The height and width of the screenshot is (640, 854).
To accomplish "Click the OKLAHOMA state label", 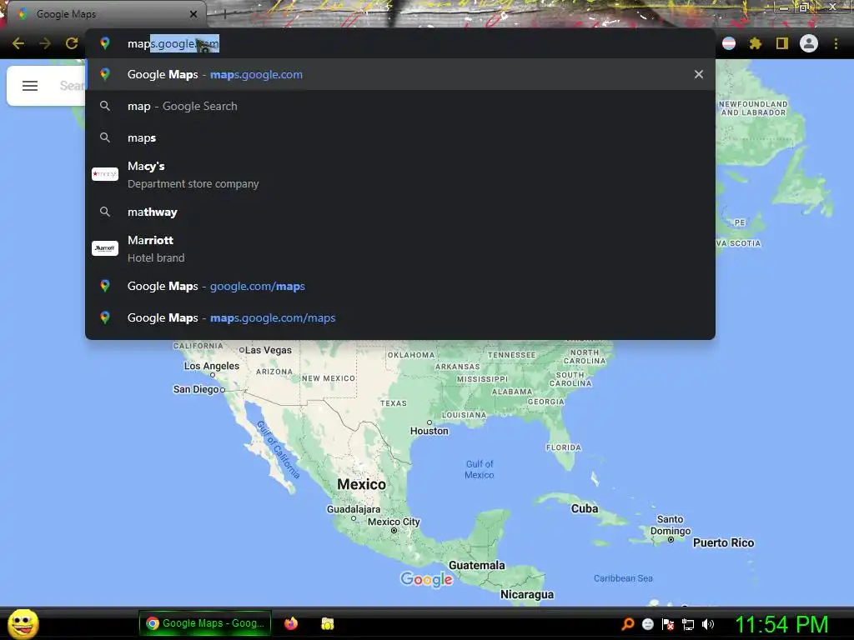I will coord(411,355).
